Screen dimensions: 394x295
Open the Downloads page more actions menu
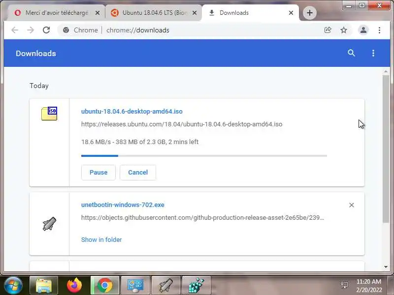[373, 53]
